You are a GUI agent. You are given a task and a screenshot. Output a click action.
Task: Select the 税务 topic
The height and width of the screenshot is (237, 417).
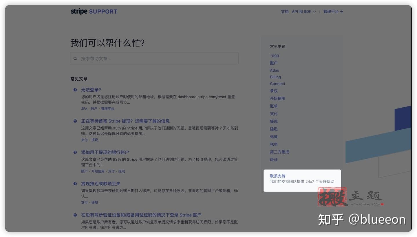(x=274, y=144)
